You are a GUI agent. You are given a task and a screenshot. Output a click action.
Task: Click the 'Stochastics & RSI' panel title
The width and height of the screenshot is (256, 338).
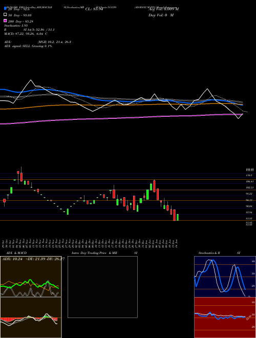tap(219, 253)
